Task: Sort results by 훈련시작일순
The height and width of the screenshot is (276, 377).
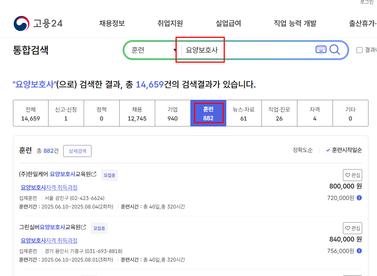Action: click(344, 150)
